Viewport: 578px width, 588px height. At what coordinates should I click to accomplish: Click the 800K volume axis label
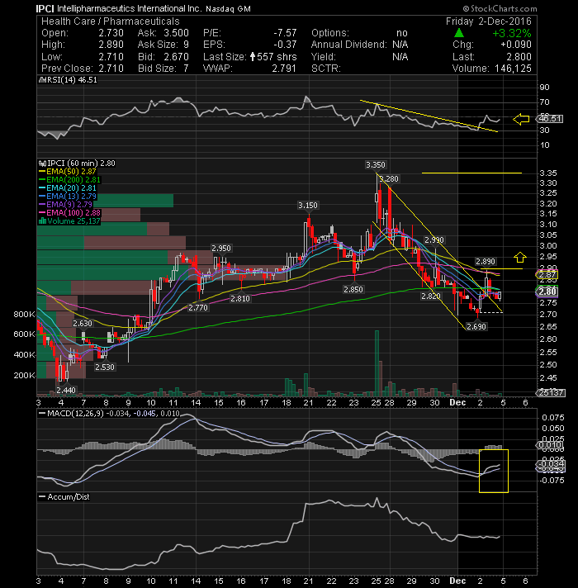pos(25,315)
